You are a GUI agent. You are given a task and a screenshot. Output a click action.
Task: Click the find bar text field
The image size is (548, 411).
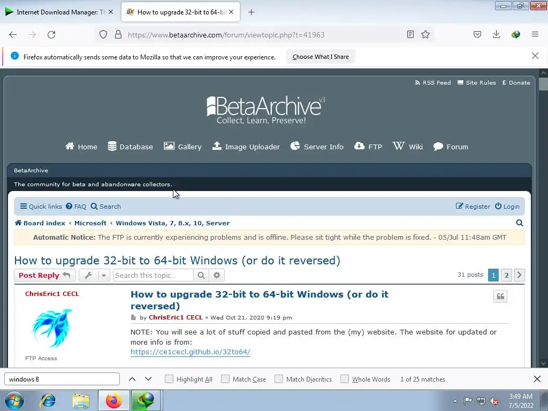point(62,379)
